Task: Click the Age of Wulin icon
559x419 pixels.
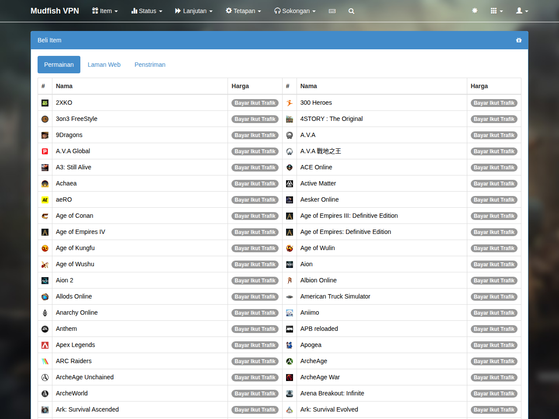Action: tap(290, 248)
